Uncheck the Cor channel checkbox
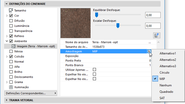This screenshot has height=104, width=185. tap(11, 16)
